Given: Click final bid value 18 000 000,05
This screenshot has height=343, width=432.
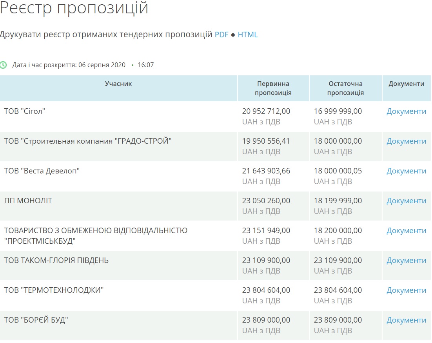Looking at the screenshot, I should (338, 171).
